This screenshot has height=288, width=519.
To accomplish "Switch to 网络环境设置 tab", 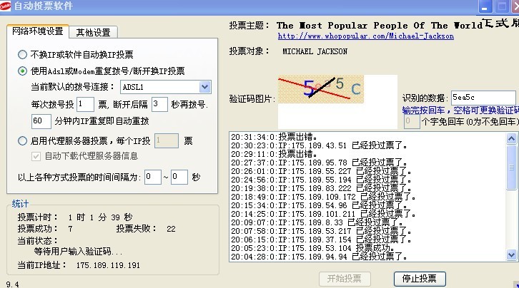I will [37, 31].
